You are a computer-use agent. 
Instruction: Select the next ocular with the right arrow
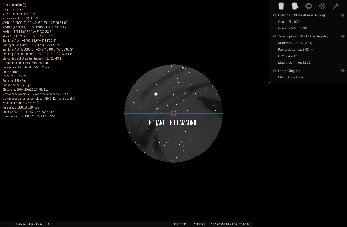coord(343,15)
